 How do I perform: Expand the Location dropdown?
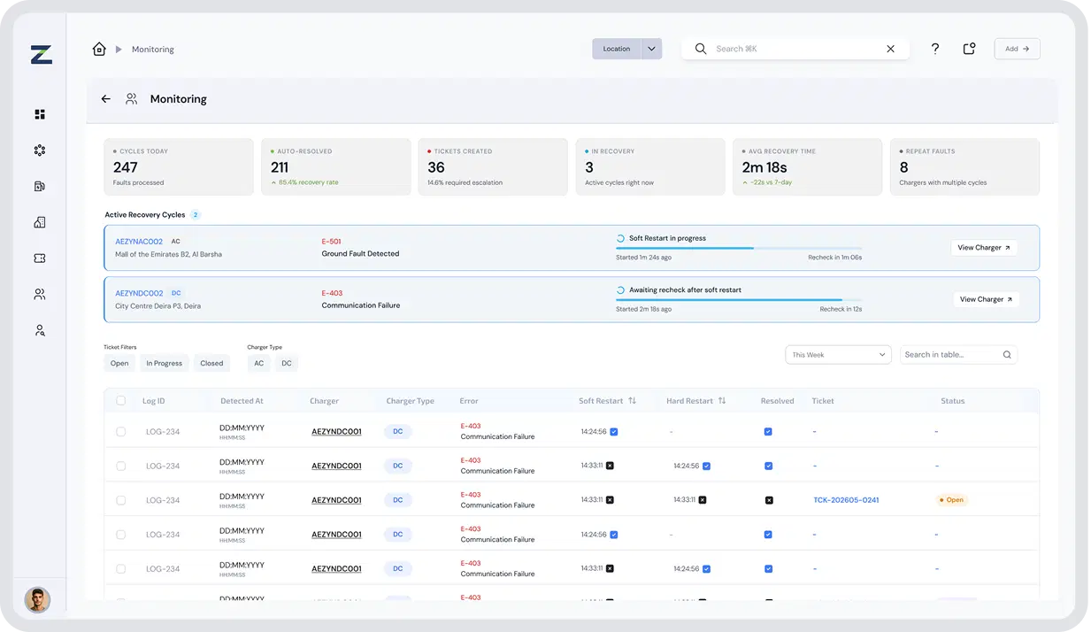click(627, 49)
